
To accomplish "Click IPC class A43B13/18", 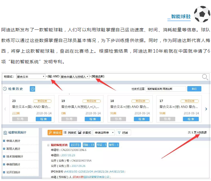I will (x=117, y=172).
